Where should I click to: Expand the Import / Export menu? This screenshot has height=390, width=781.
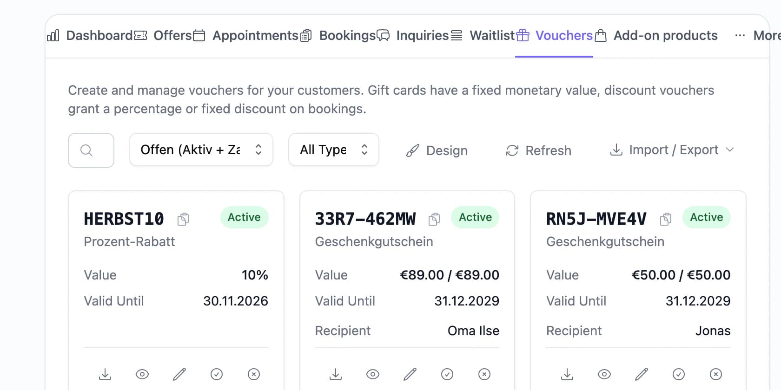click(x=672, y=150)
